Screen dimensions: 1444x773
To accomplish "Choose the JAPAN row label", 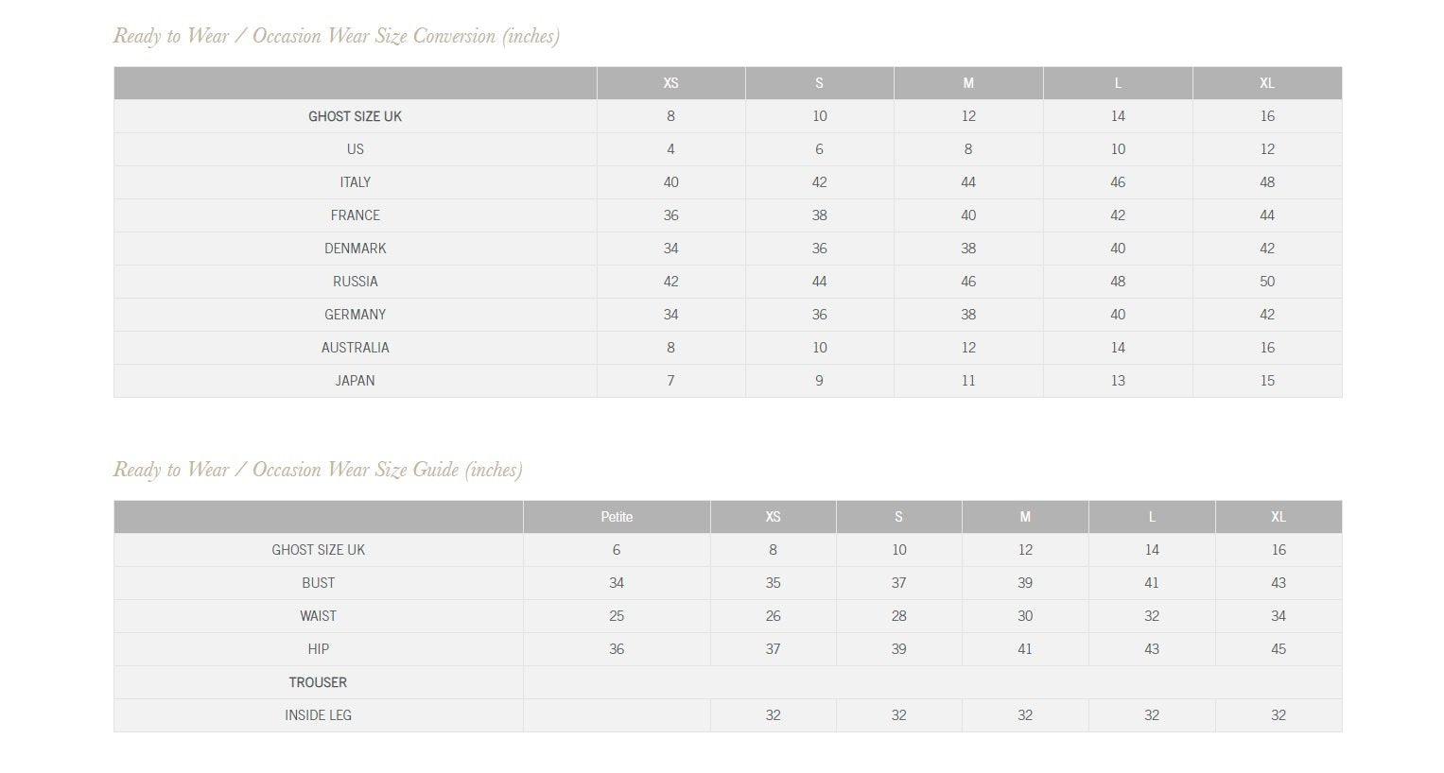I will pos(356,381).
